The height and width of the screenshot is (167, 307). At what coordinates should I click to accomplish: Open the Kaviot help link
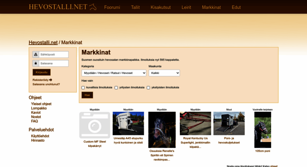tap(36, 113)
